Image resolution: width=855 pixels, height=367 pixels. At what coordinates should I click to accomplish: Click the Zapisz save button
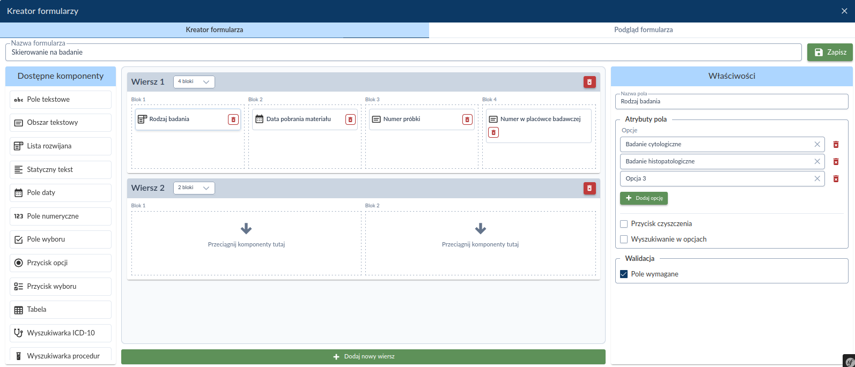[x=829, y=53]
